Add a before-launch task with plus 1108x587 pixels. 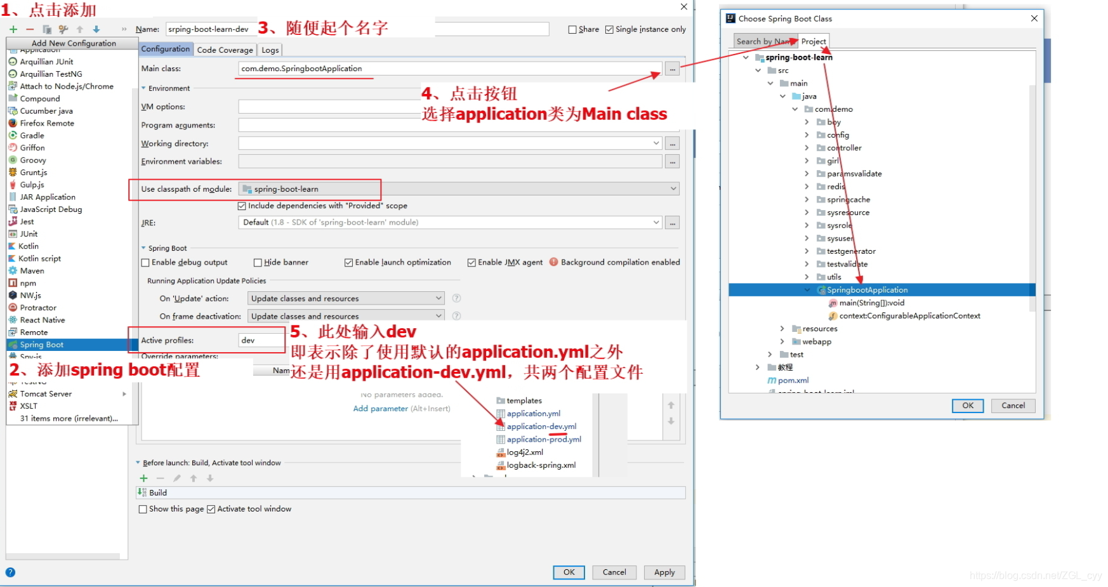pyautogui.click(x=143, y=478)
